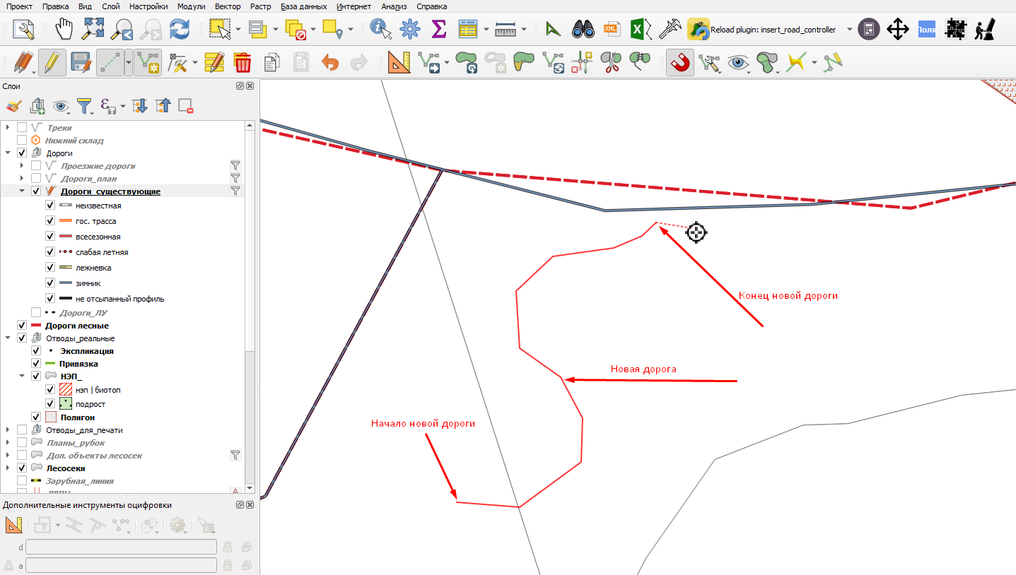Click the Identify Features info icon
The image size is (1016, 575).
[x=380, y=30]
